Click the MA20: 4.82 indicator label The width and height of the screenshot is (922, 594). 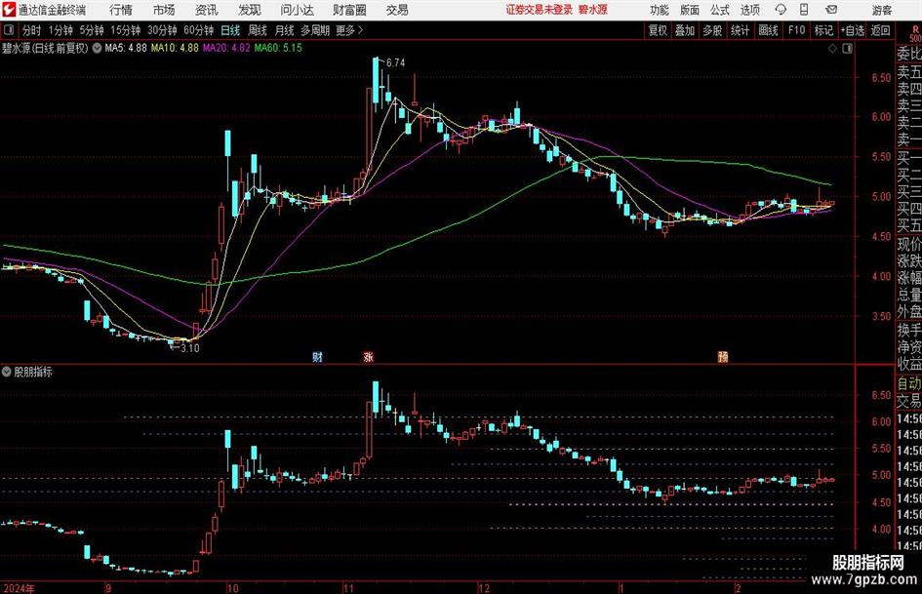click(x=226, y=48)
